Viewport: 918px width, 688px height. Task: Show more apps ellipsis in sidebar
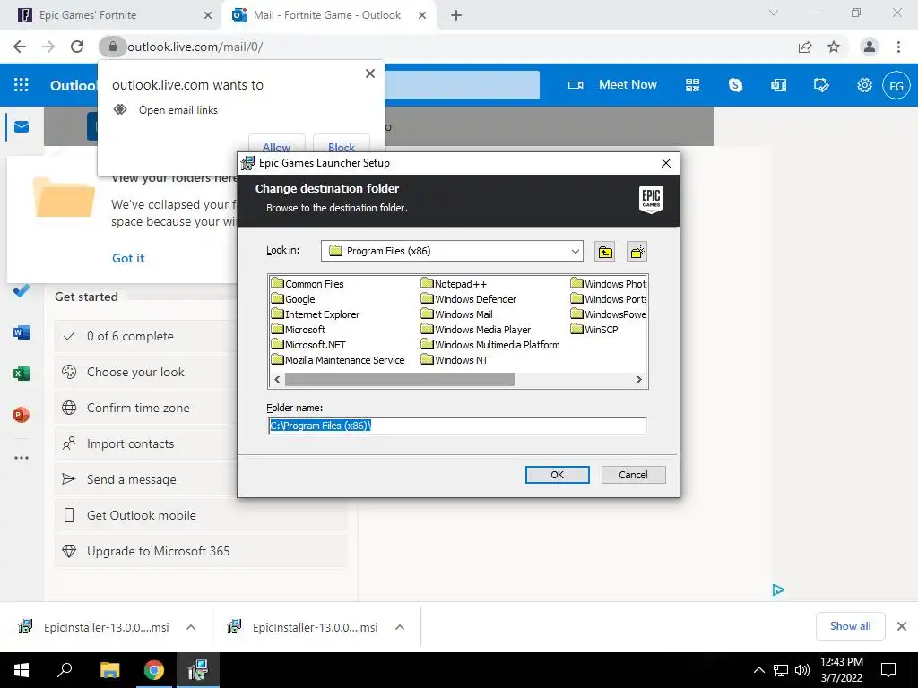[22, 458]
